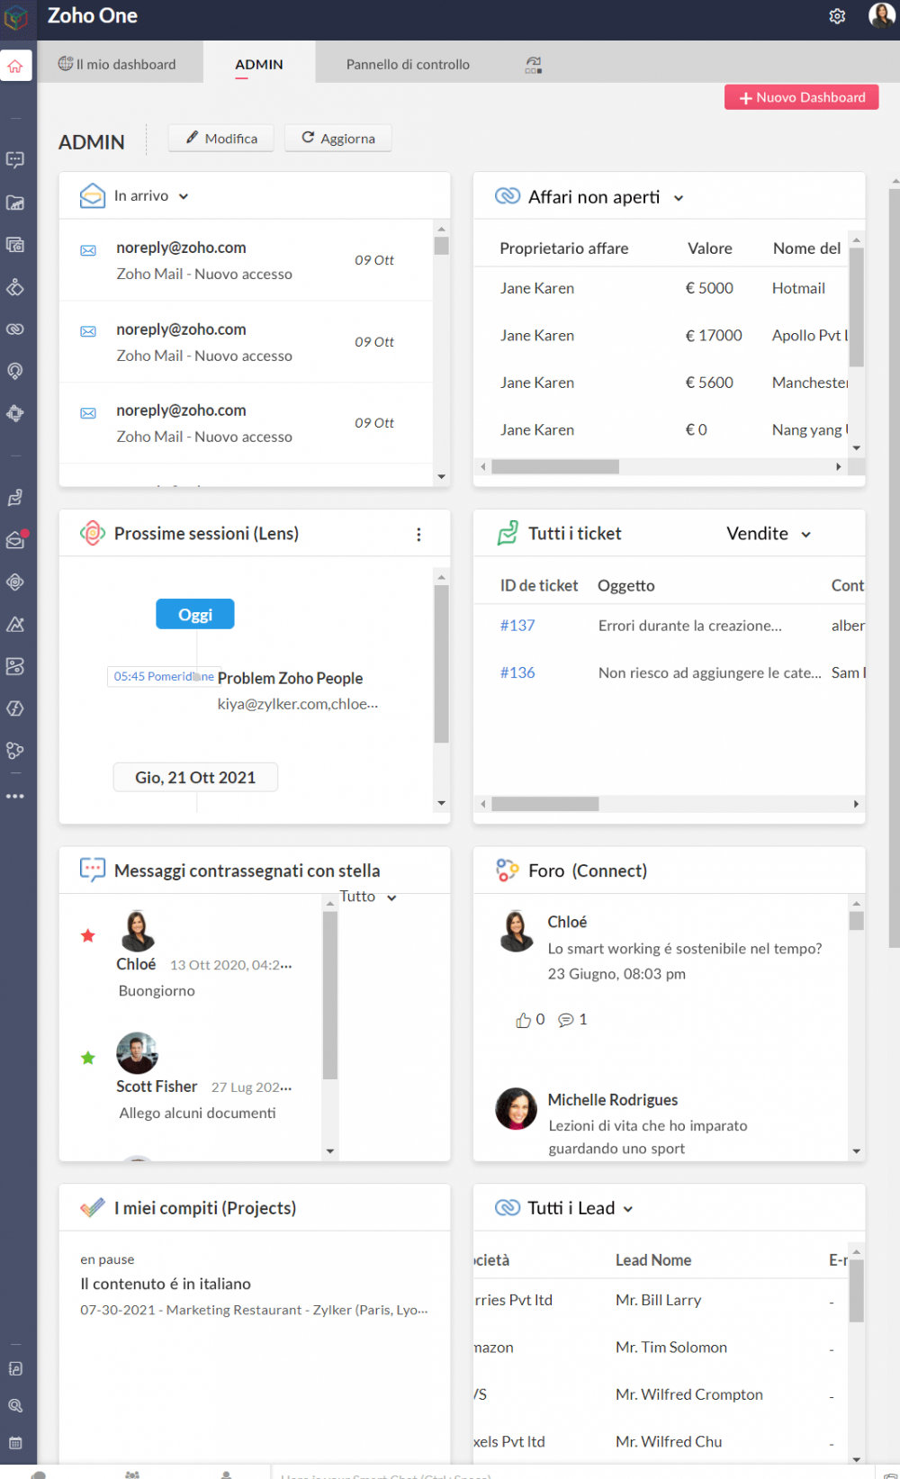
Task: Open lead Mr. Wilfred Crompton
Action: (x=689, y=1394)
